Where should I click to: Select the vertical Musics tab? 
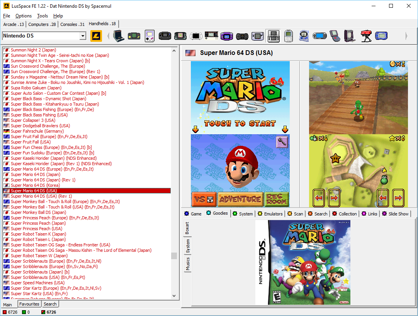(x=187, y=264)
